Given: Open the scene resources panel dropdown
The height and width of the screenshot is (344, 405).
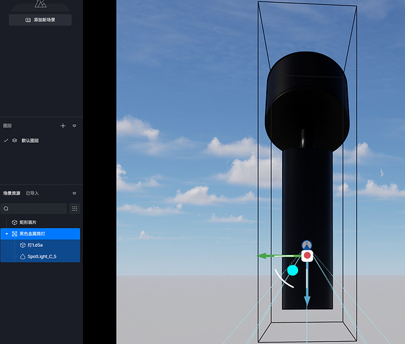Looking at the screenshot, I should coord(75,193).
